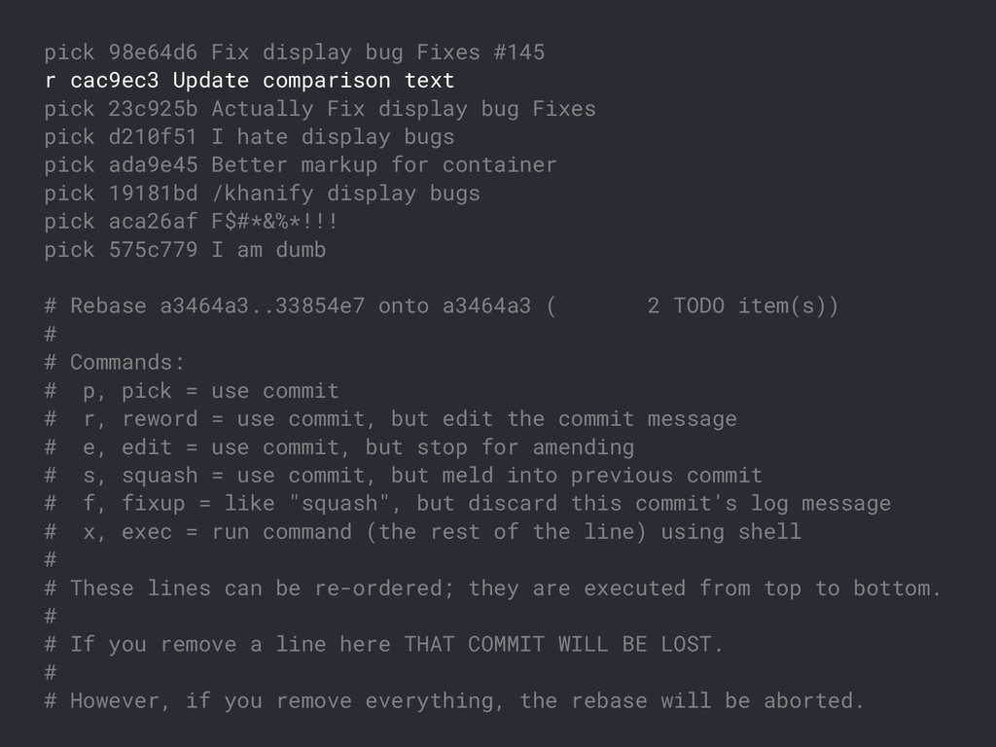Click the highlighted 'r cac9ec3 Update comparison text' line

click(x=250, y=81)
